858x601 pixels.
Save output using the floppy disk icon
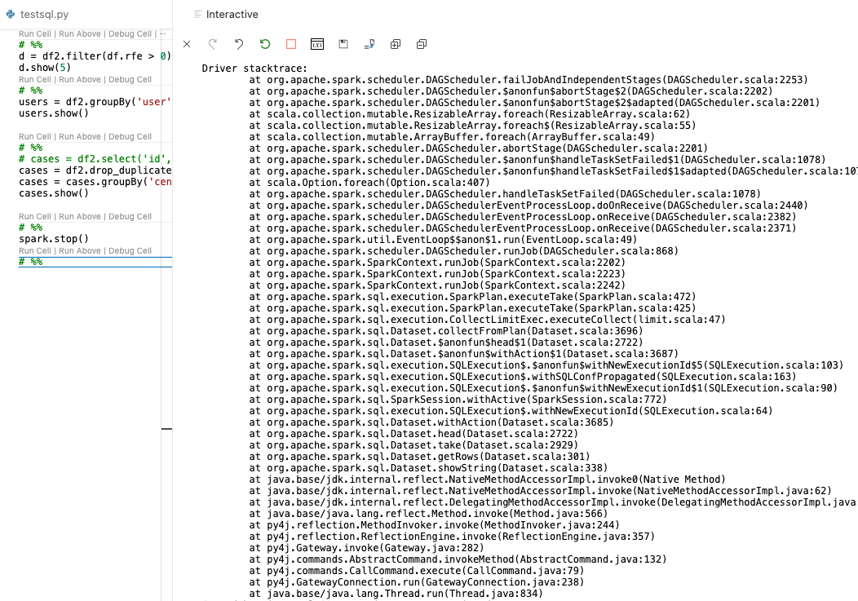343,44
